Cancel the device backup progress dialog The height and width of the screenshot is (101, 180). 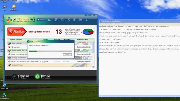pos(67,54)
